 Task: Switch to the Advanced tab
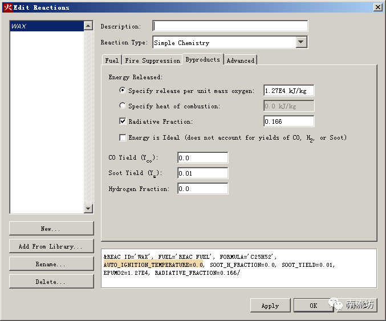tap(240, 60)
